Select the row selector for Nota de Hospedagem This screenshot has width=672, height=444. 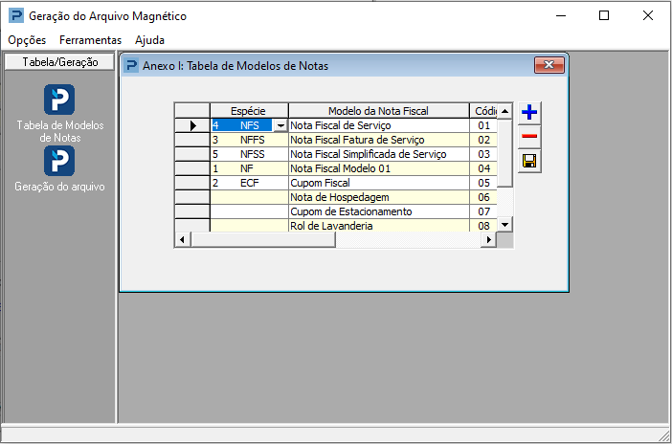click(192, 197)
